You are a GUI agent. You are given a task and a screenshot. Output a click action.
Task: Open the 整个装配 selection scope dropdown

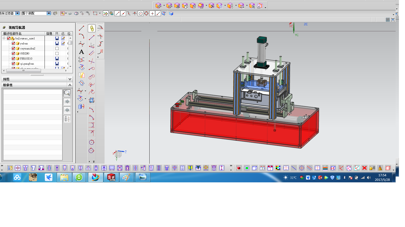click(x=49, y=13)
